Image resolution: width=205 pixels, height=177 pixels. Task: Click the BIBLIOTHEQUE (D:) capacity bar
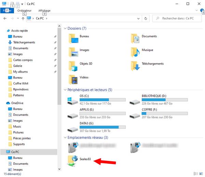click(165, 100)
